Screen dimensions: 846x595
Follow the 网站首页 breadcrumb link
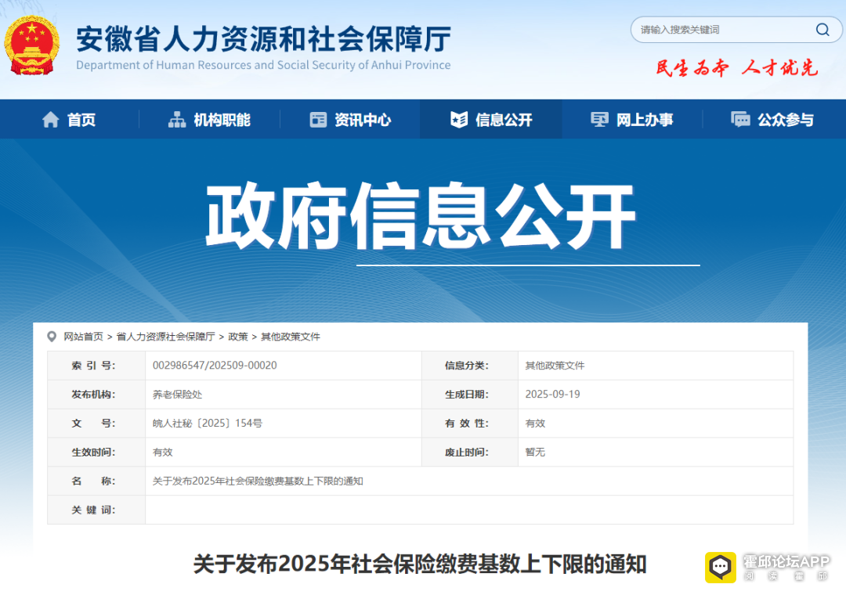pos(83,337)
